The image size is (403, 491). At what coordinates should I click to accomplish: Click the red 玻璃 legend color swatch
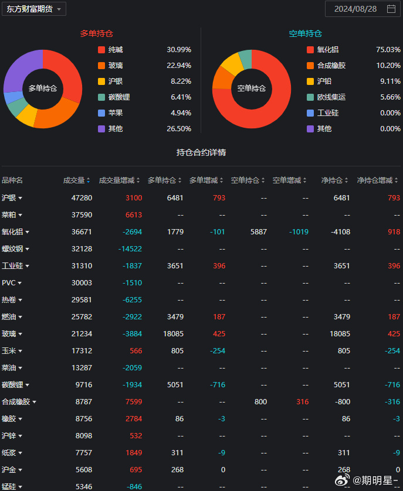click(101, 66)
